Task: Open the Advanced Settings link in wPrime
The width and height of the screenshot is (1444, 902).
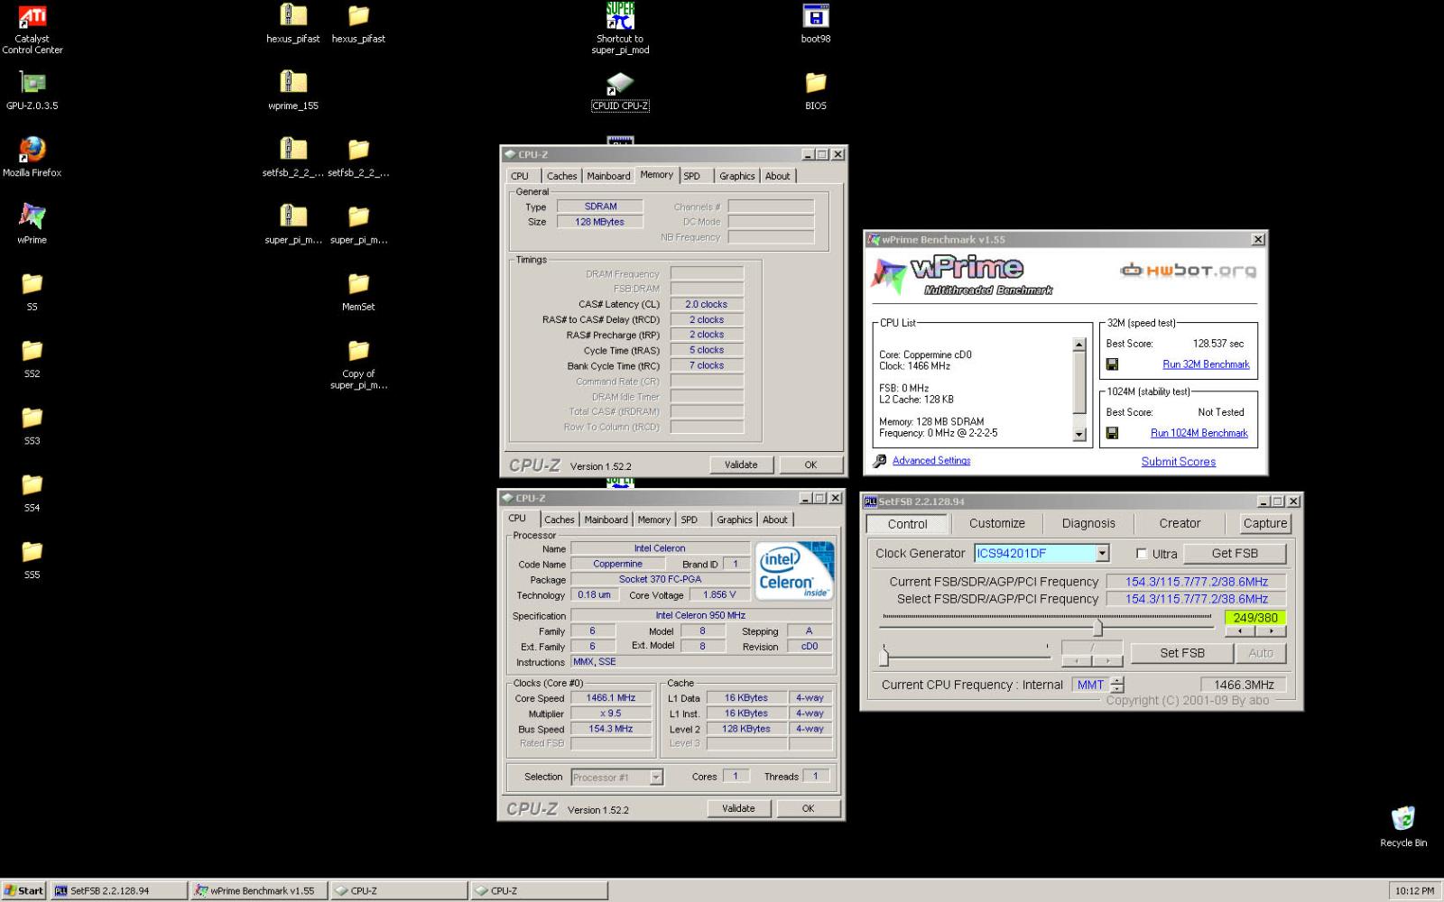Action: tap(931, 461)
